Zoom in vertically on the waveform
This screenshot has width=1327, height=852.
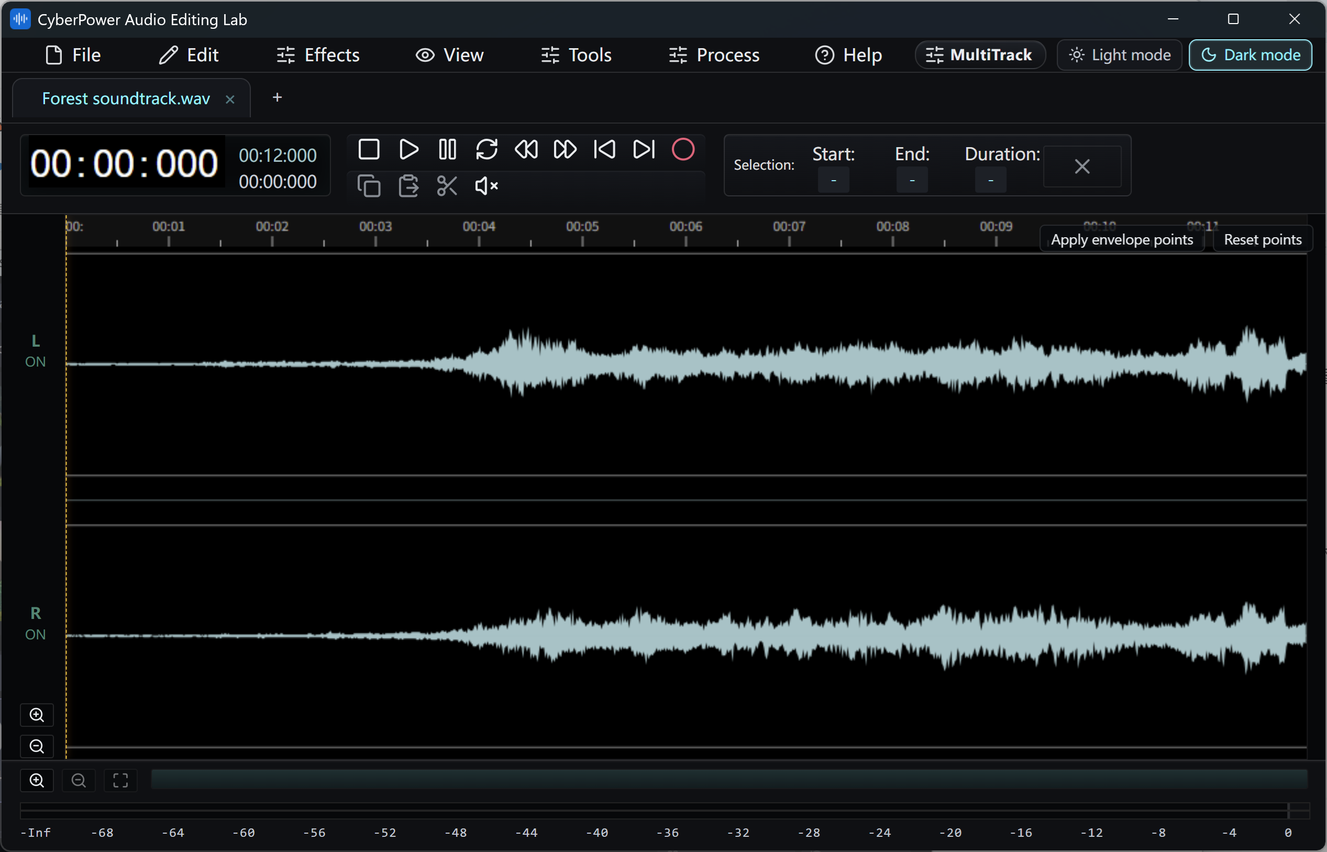coord(37,715)
